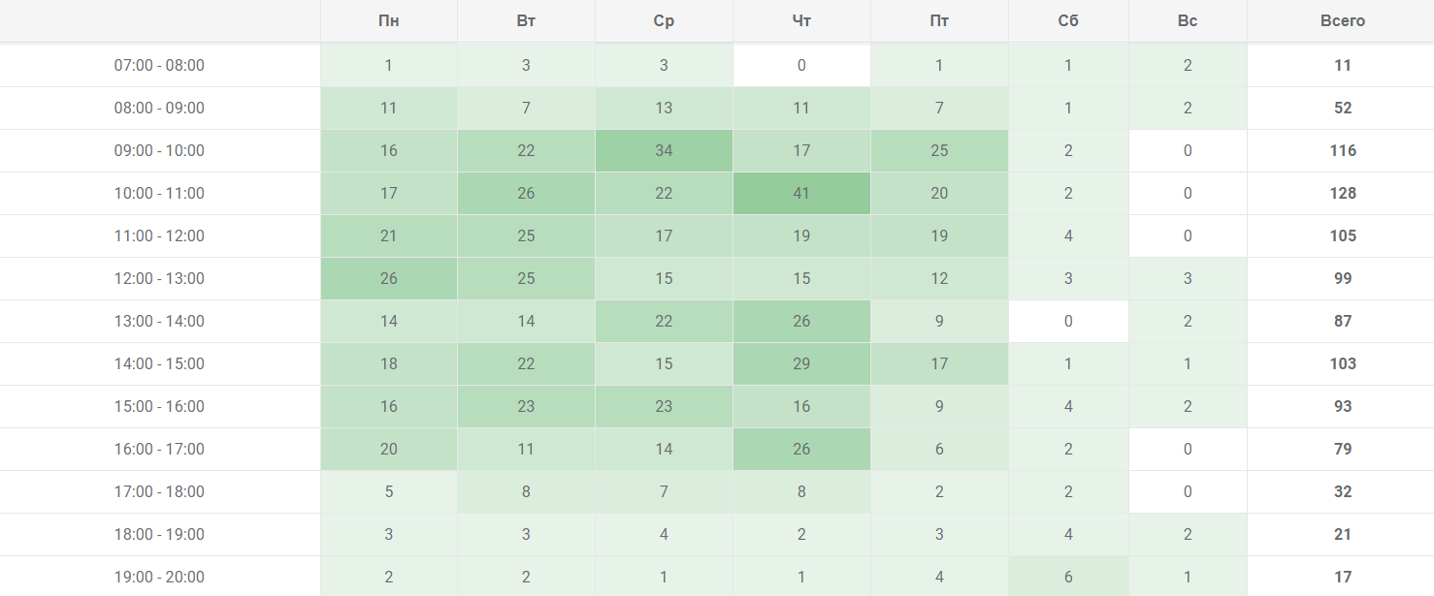Select the Ср column header

tap(664, 20)
